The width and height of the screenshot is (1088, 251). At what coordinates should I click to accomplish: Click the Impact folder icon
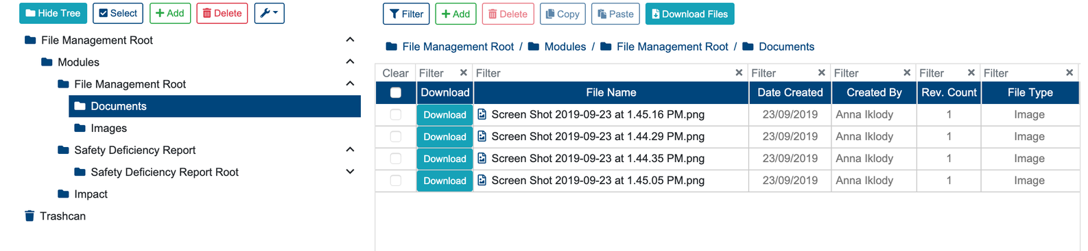[x=63, y=194]
